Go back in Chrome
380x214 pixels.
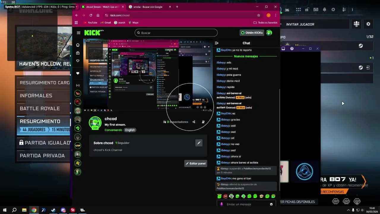77,15
